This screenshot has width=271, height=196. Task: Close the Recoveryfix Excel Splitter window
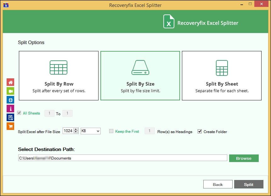(261, 4)
